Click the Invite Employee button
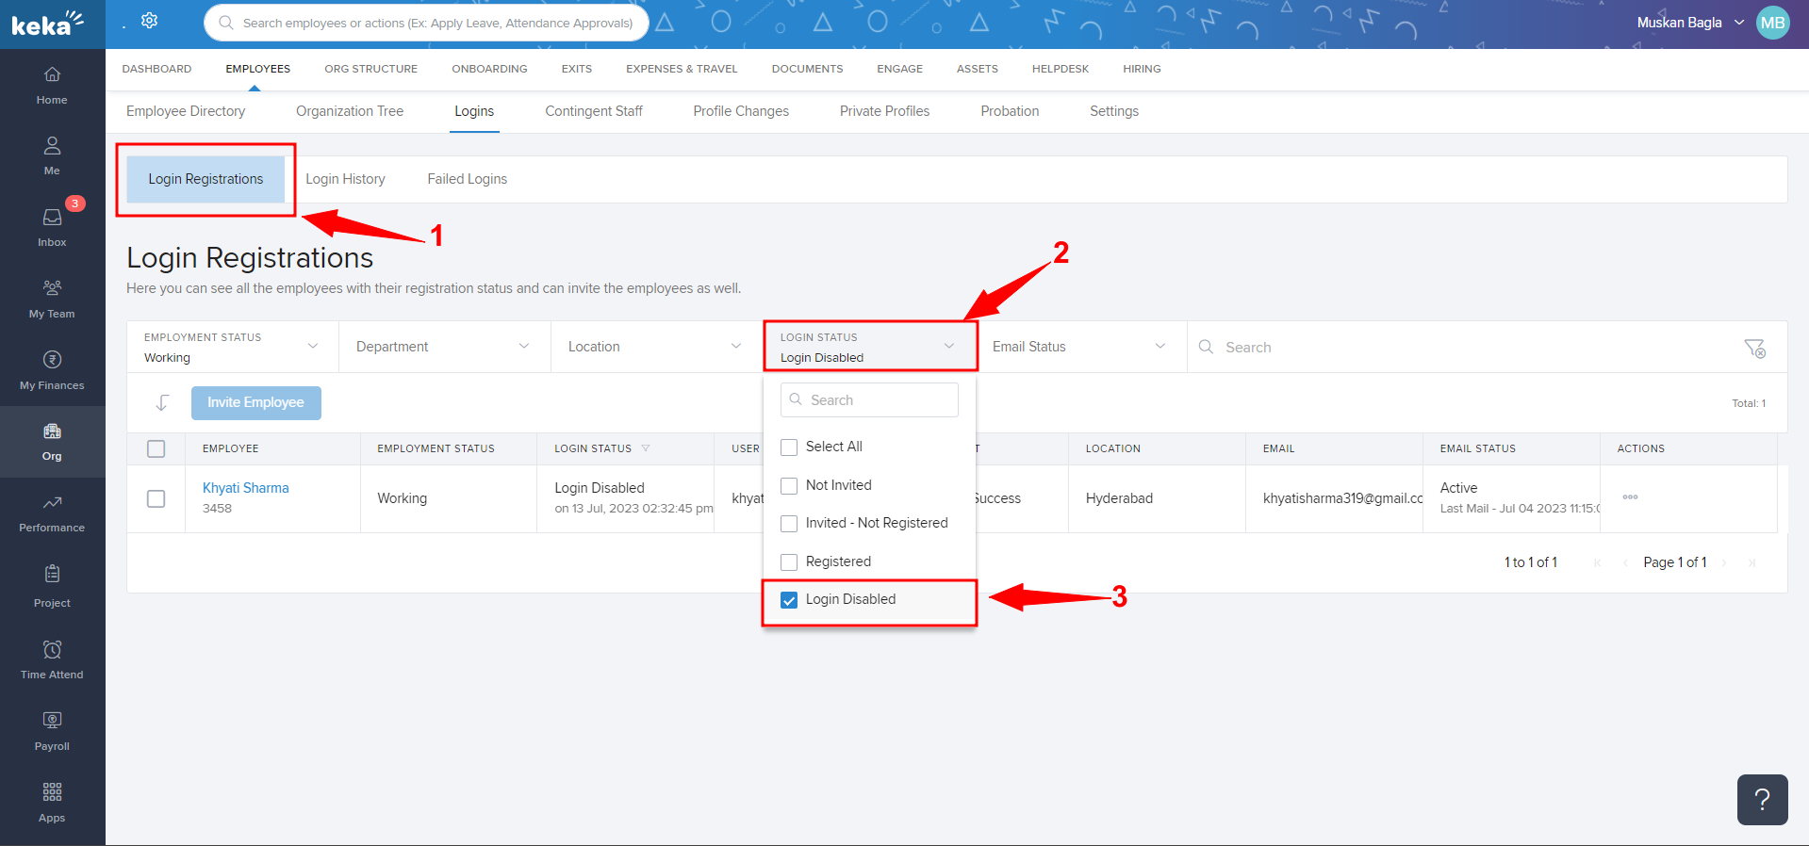Image resolution: width=1809 pixels, height=846 pixels. (x=255, y=402)
